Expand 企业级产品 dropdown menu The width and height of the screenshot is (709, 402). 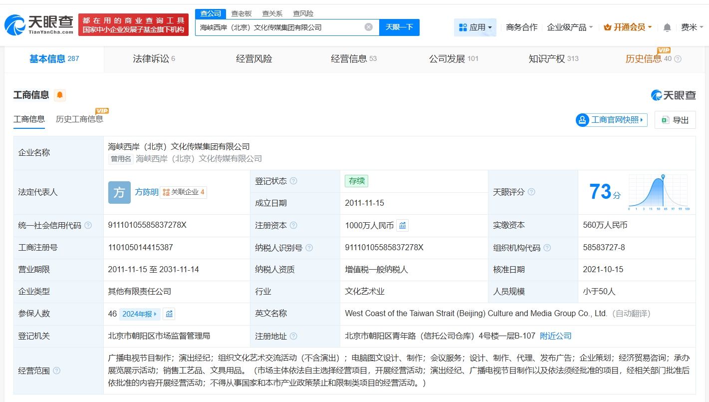click(570, 27)
